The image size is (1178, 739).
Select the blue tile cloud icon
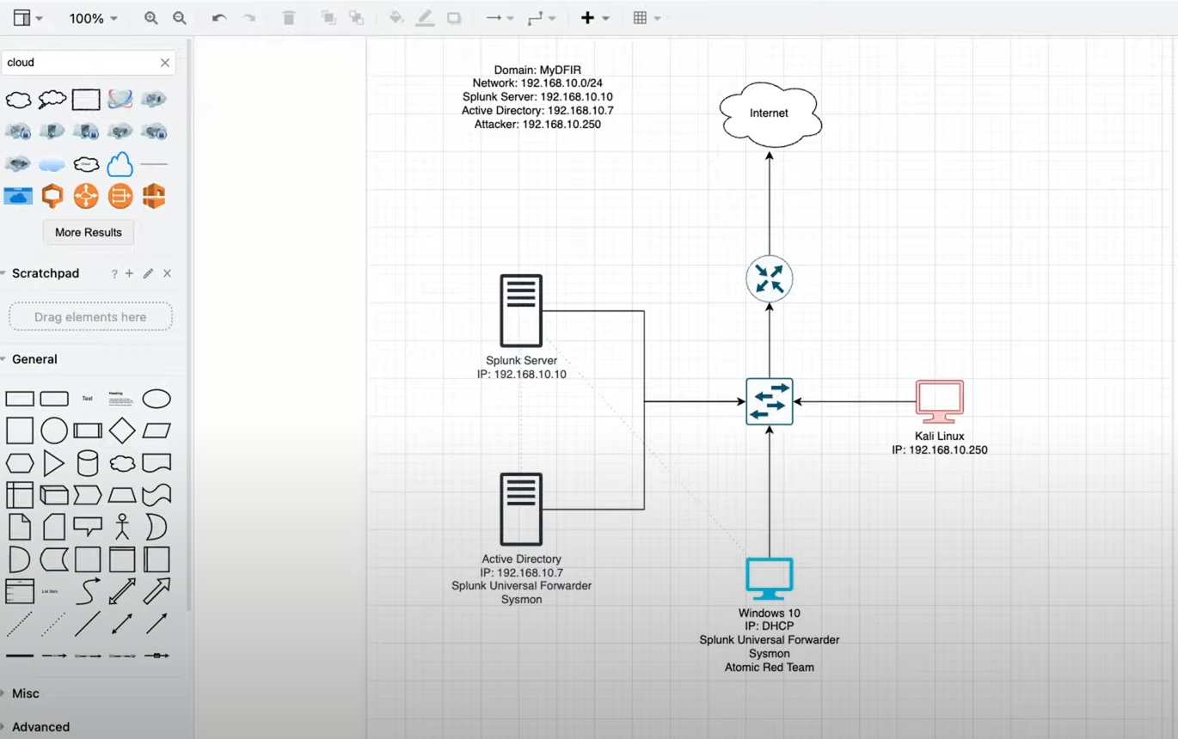18,196
